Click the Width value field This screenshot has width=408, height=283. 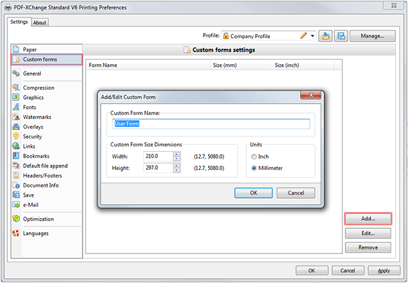pos(158,157)
